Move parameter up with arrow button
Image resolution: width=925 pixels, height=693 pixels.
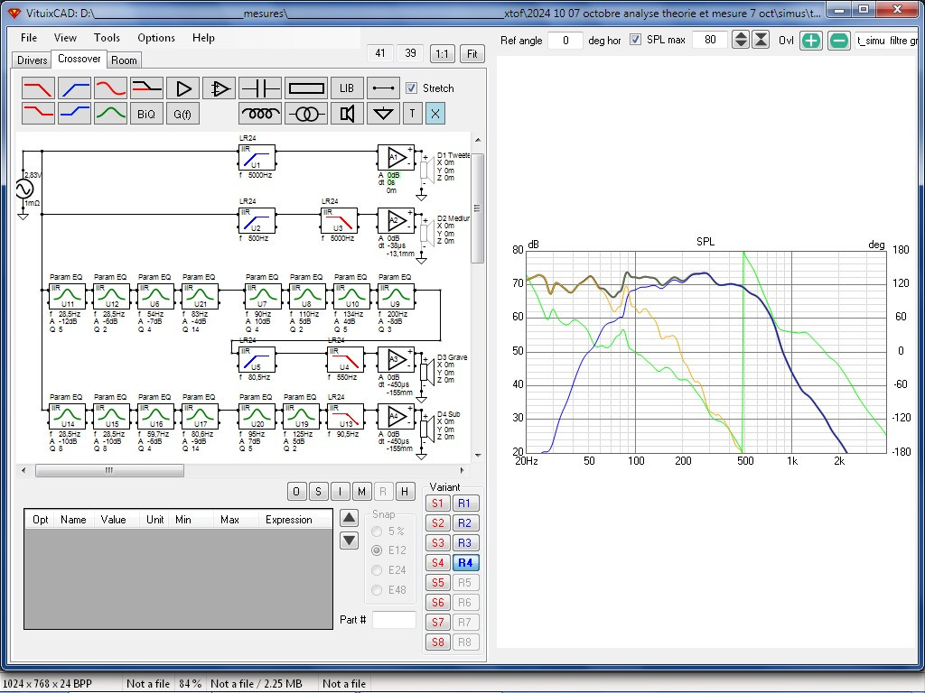[x=350, y=519]
